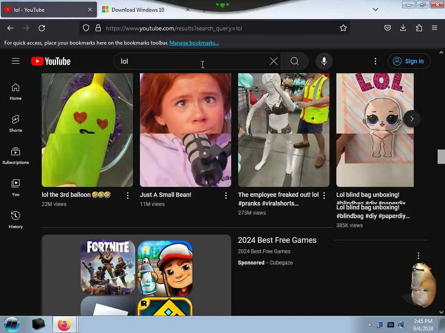Click the Firefox icon in the taskbar

64,324
